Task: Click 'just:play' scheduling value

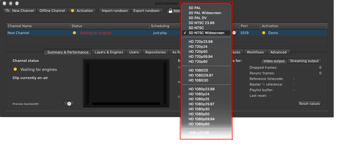Action: (x=160, y=33)
